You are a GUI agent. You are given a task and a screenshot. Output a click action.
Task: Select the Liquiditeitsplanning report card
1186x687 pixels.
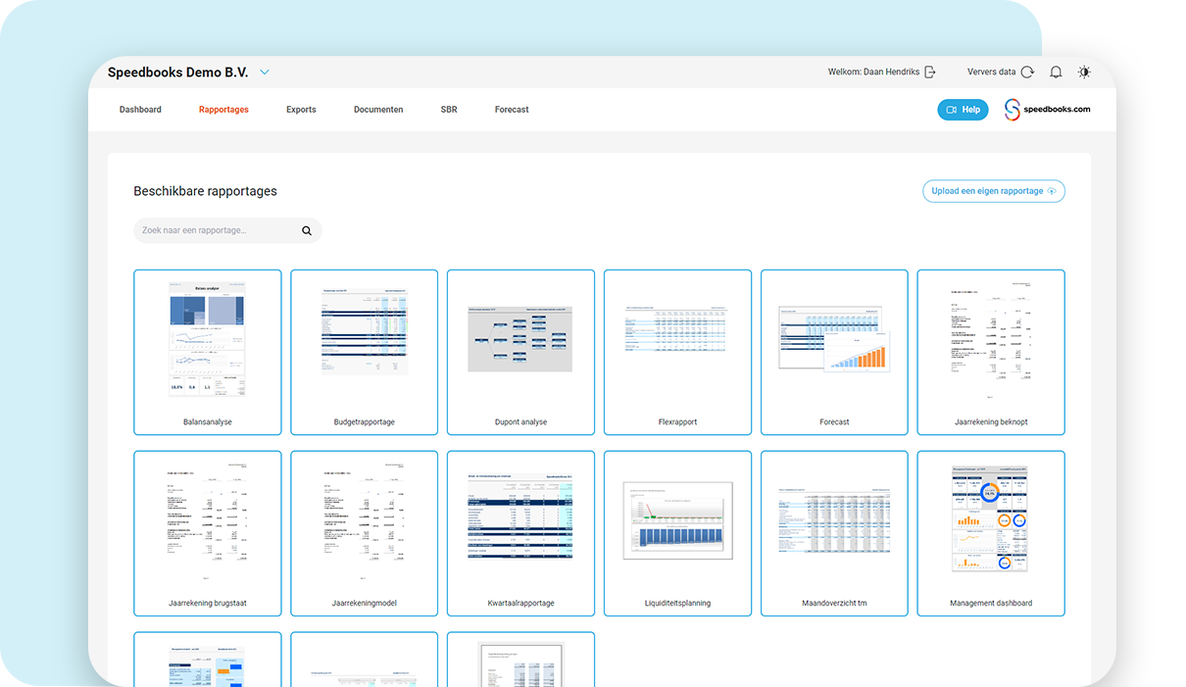tap(678, 533)
